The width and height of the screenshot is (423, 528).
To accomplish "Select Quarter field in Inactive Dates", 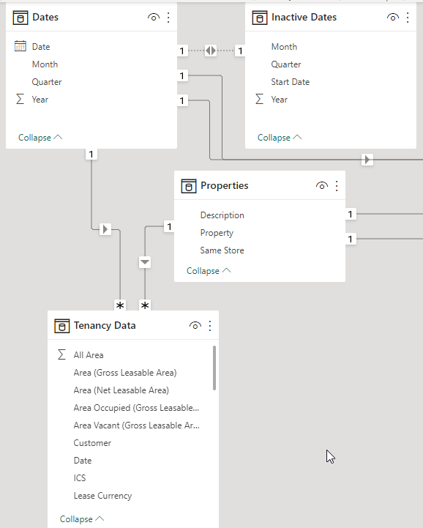I will click(x=286, y=64).
